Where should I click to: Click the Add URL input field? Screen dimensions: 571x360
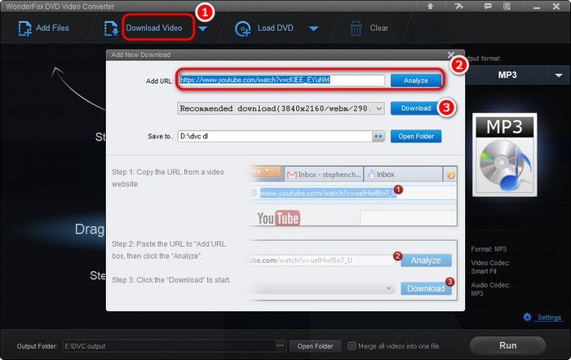click(281, 80)
